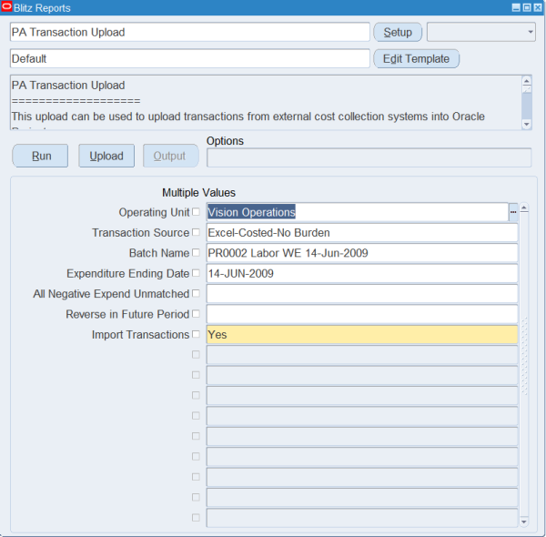
Task: Toggle Reverse in Future Period checkbox
Action: click(196, 314)
